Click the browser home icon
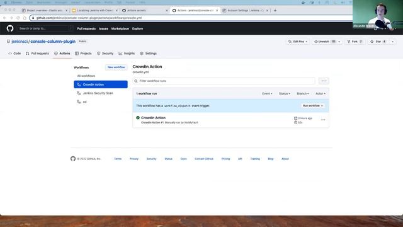 25,18
